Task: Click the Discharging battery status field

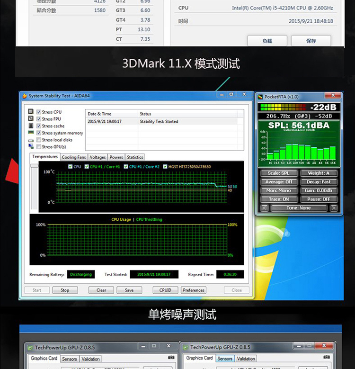Action: tap(81, 274)
